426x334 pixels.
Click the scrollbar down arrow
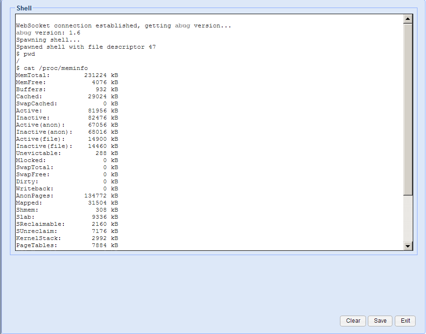(x=408, y=246)
